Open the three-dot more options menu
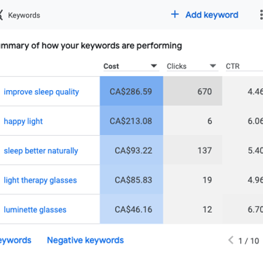The height and width of the screenshot is (256, 263). 261,15
